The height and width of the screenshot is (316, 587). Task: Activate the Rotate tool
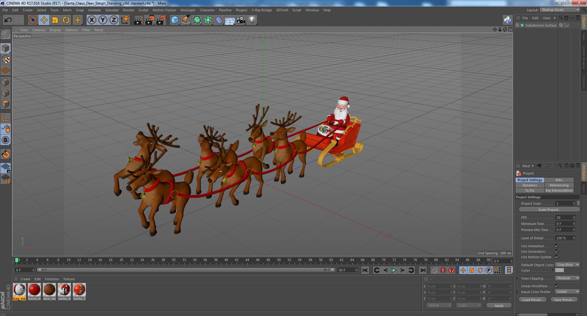[66, 20]
